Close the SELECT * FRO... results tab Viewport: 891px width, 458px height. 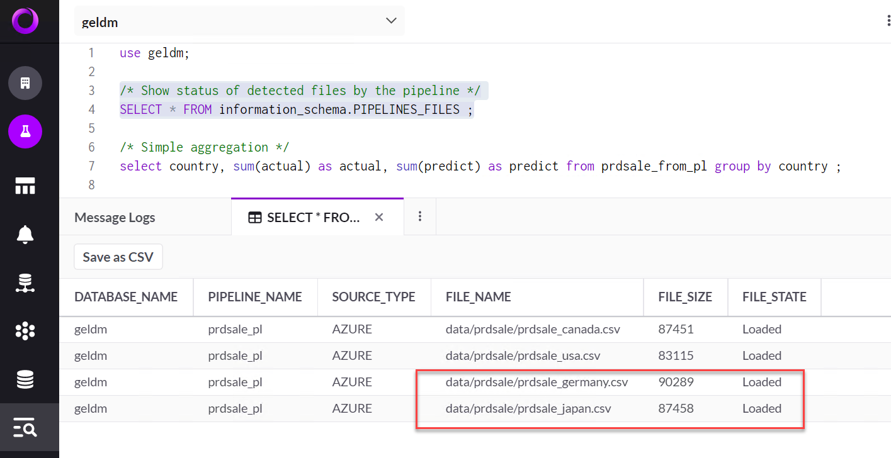tap(378, 216)
